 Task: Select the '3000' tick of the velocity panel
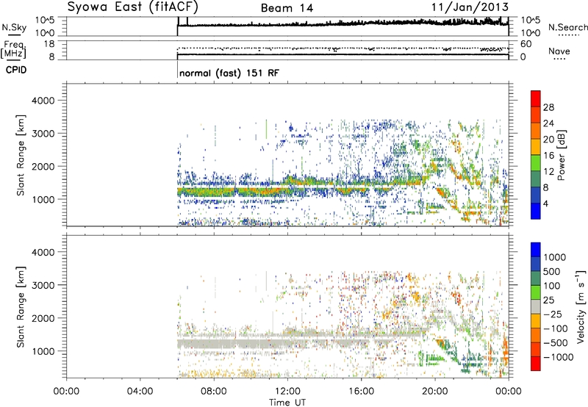click(x=43, y=285)
